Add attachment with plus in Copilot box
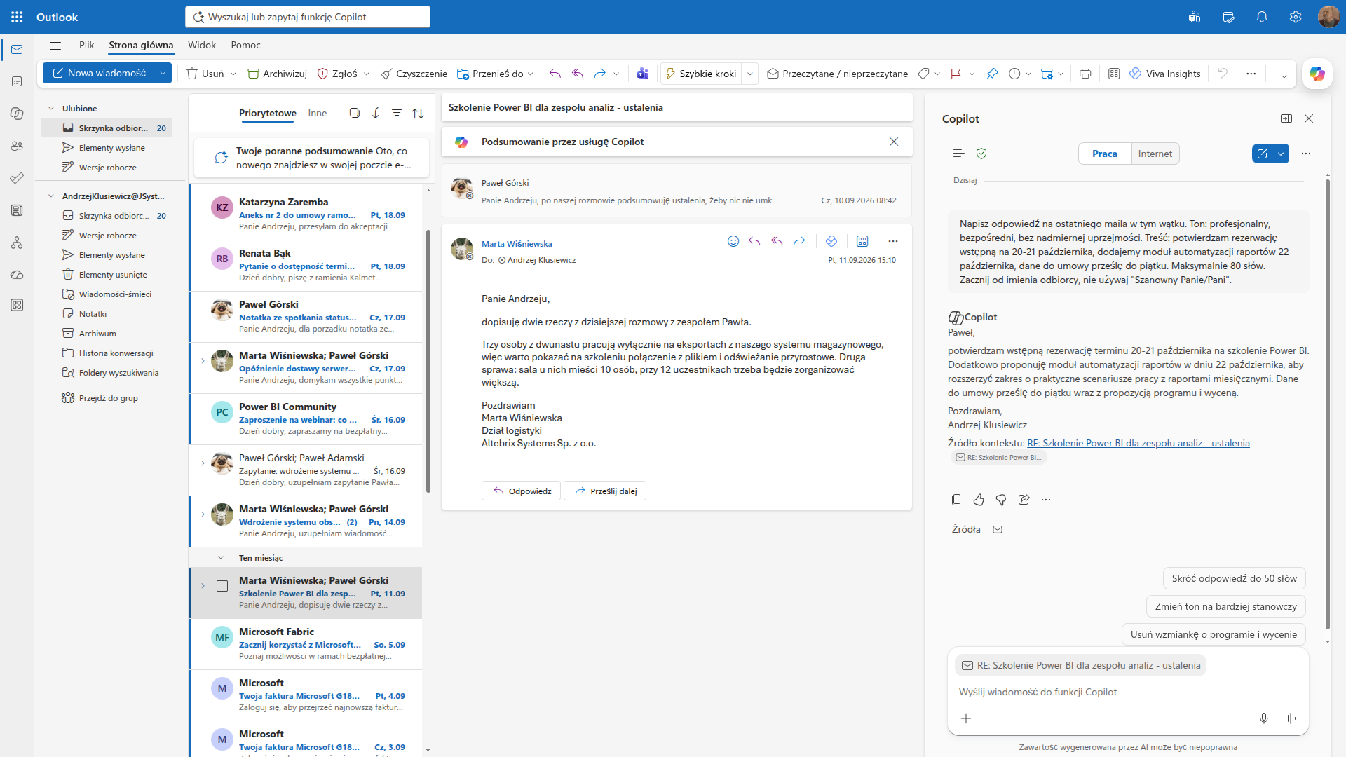 (x=966, y=718)
